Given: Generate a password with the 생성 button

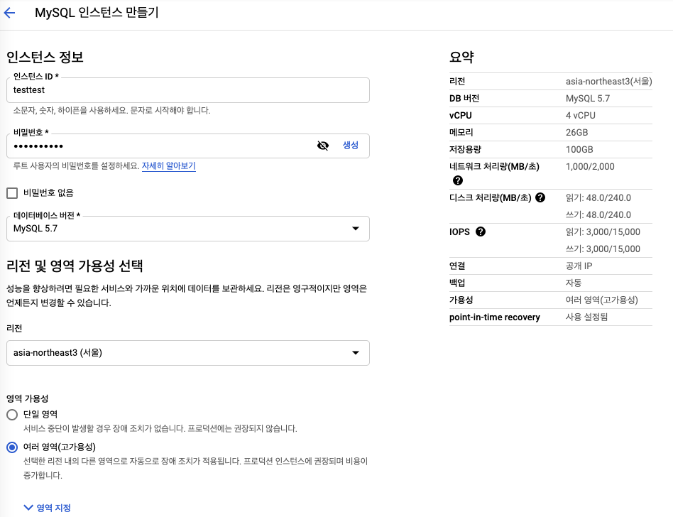Looking at the screenshot, I should tap(351, 145).
